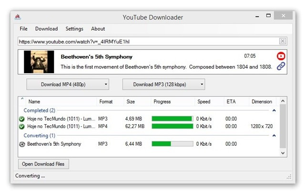Collapse the Completed (2) group
This screenshot has width=306, height=195.
point(274,110)
